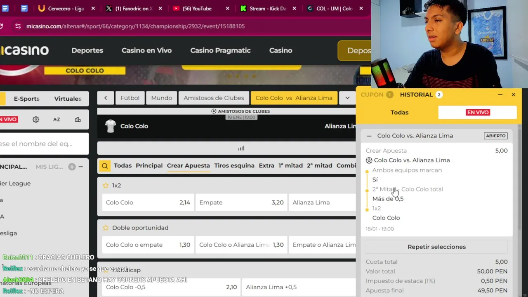Viewport: 528px width, 297px height.
Task: Show Todas bets in history
Action: (399, 112)
